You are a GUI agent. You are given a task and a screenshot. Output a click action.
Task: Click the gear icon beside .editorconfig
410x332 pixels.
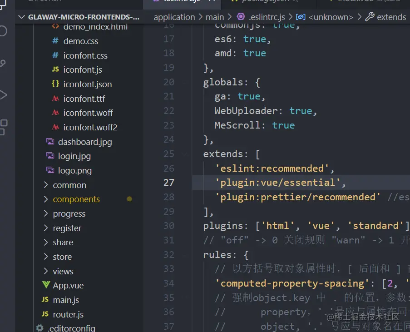tap(40, 328)
